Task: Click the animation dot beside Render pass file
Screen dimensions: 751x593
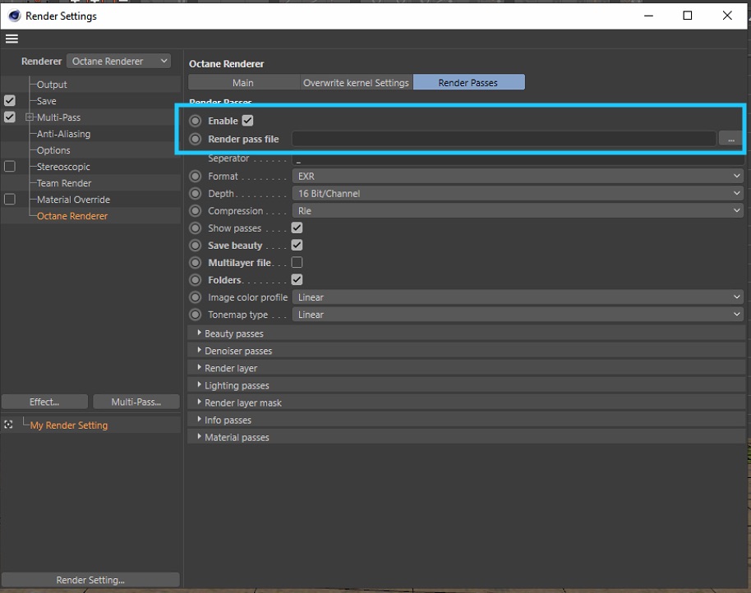Action: pos(196,139)
